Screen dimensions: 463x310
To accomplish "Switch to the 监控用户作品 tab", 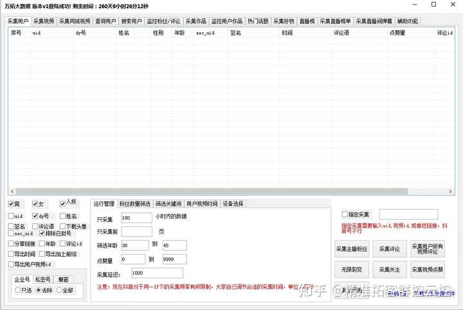I will [227, 21].
